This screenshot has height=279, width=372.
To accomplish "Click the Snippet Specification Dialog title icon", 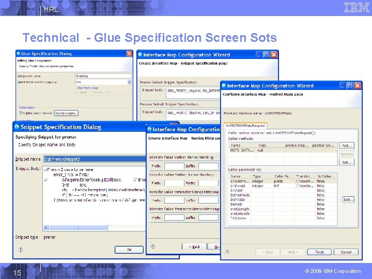I will pos(17,127).
